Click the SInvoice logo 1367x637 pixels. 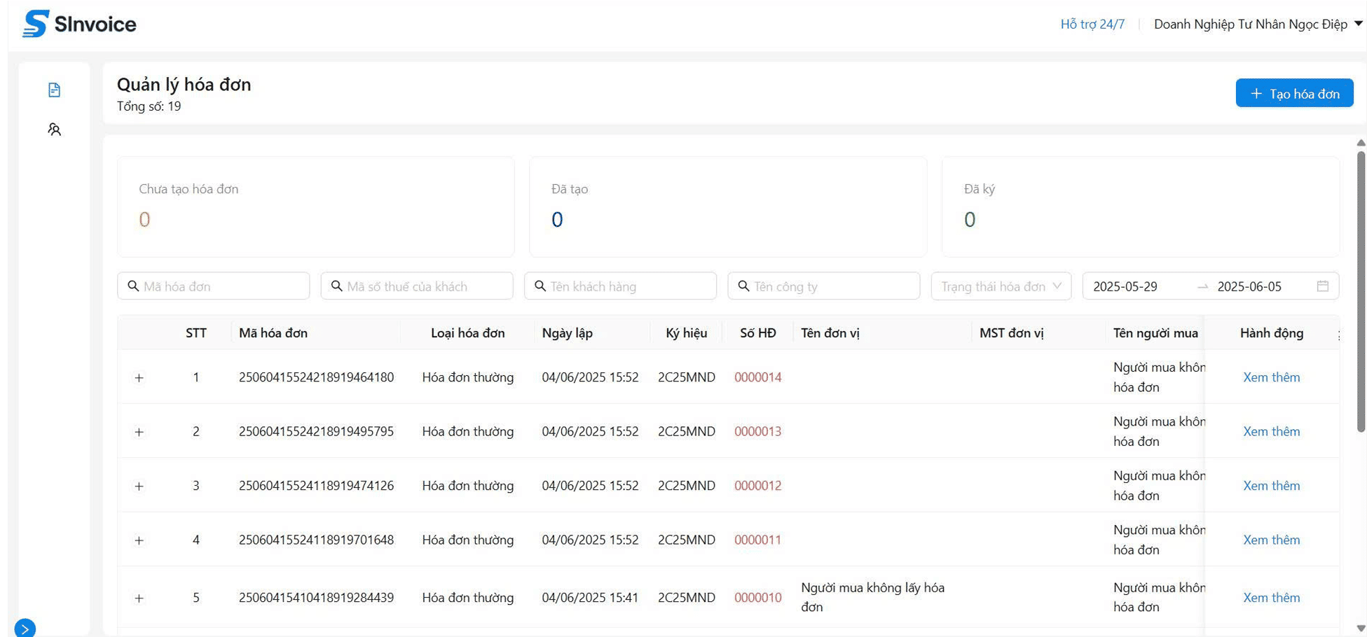coord(79,24)
